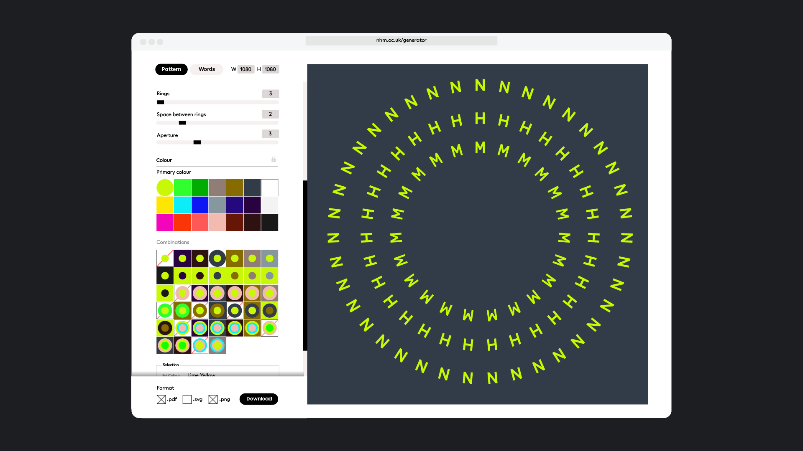
Task: Select the dark slate circular combination with lime dot
Action: tap(217, 258)
